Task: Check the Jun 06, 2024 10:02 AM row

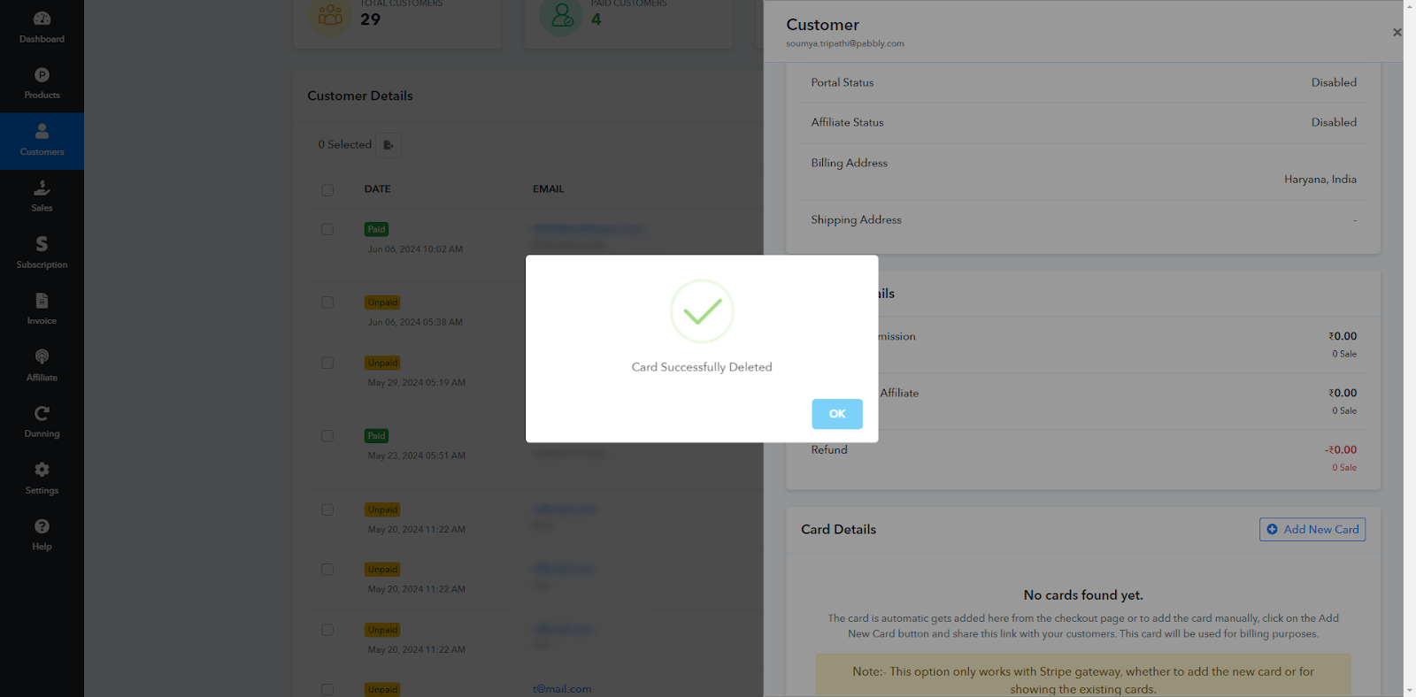Action: [327, 229]
